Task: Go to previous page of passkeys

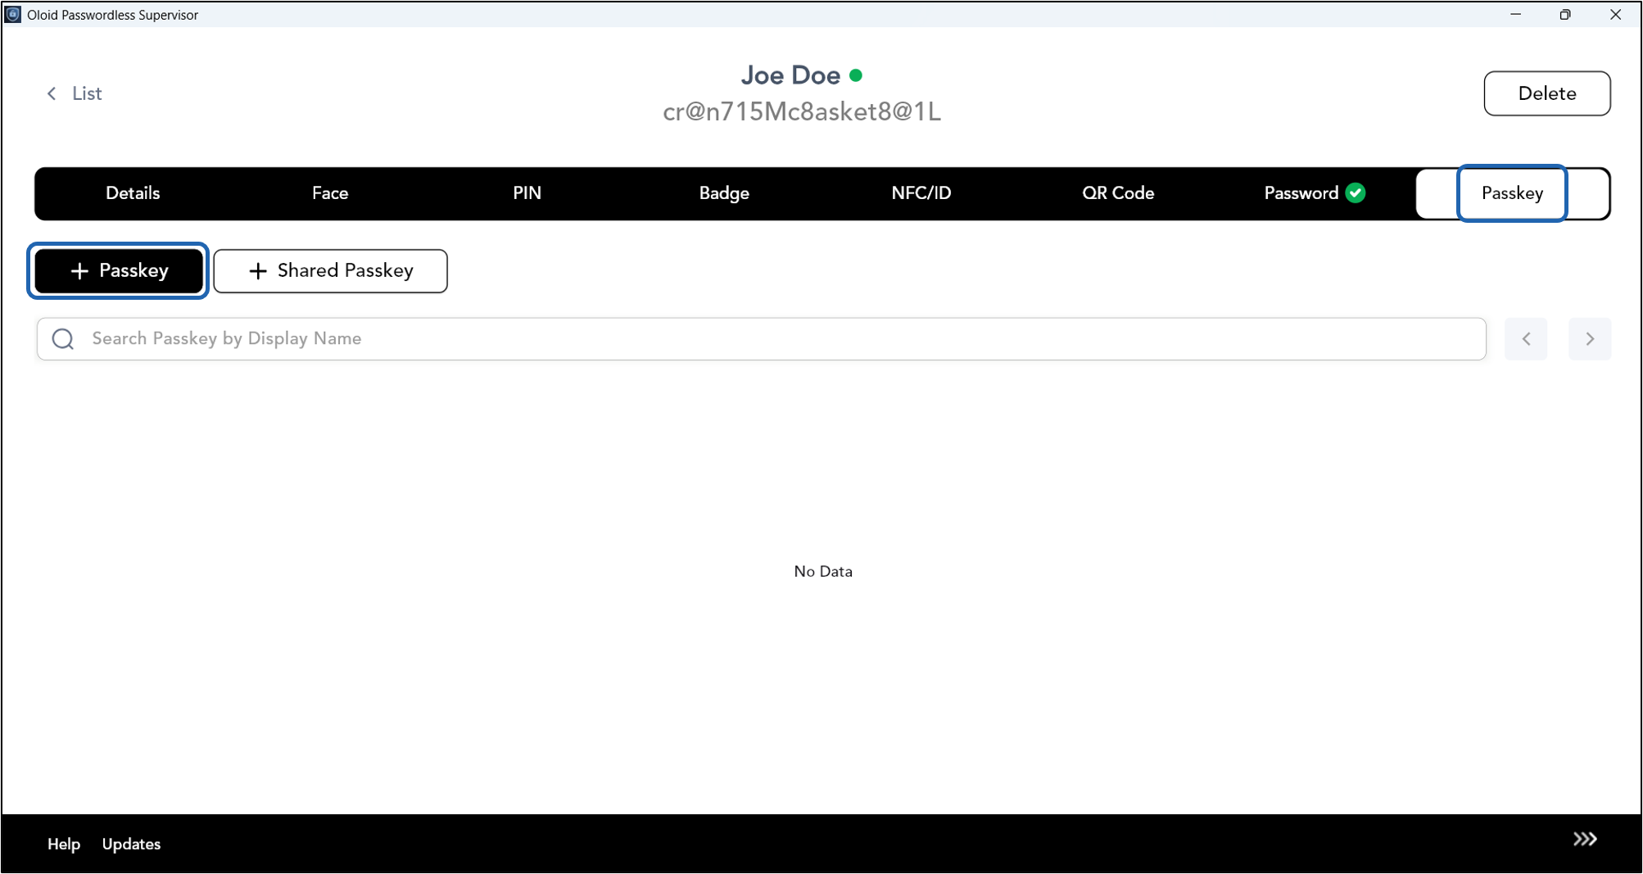Action: pos(1526,338)
